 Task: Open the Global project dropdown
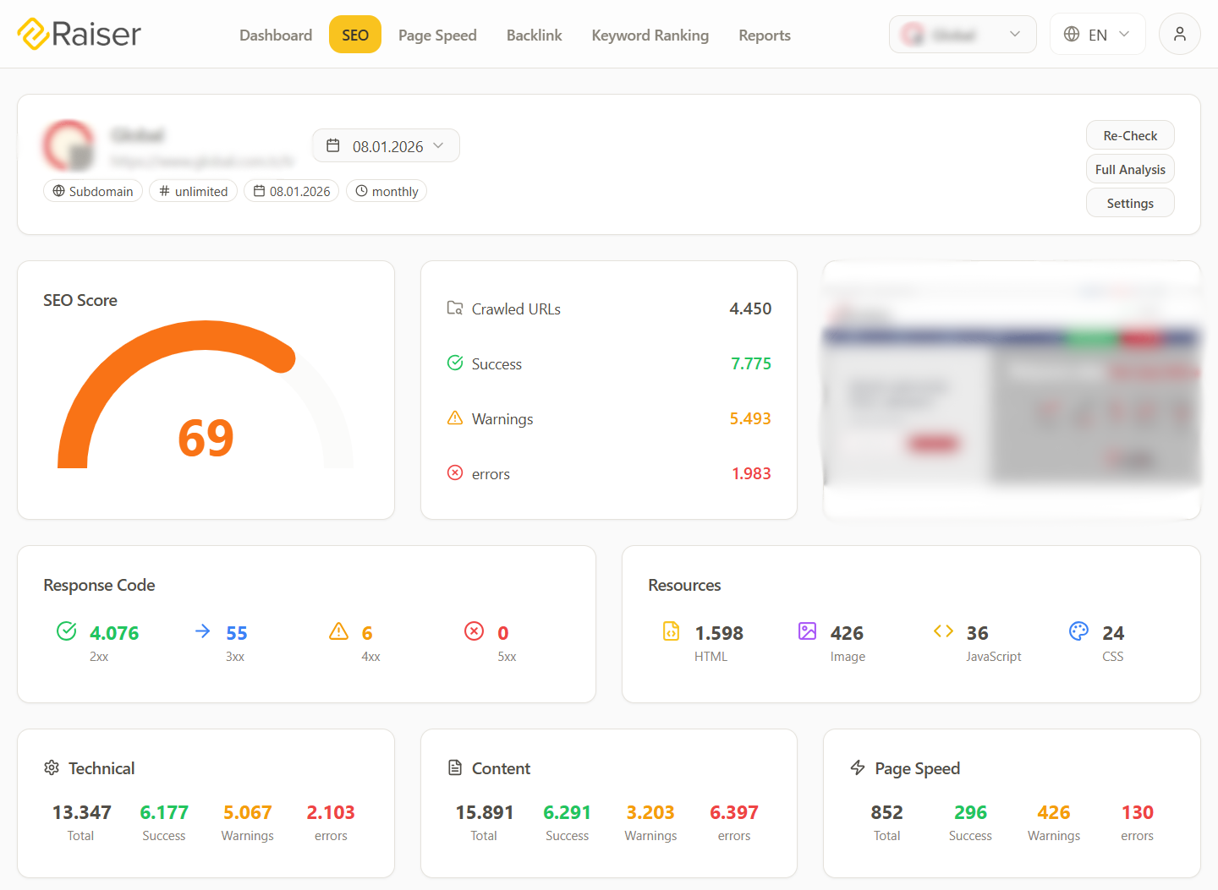coord(963,34)
